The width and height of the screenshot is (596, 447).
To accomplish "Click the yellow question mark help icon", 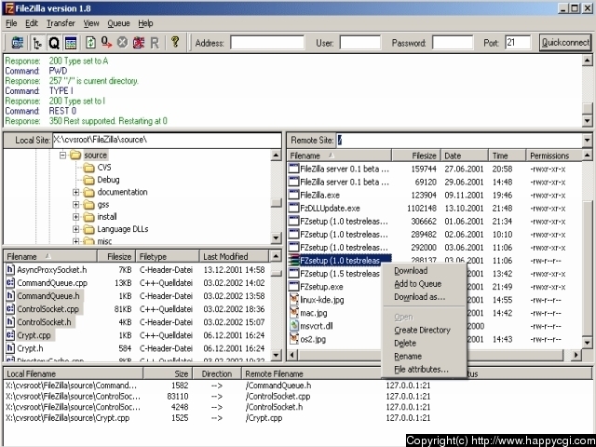I will point(175,42).
